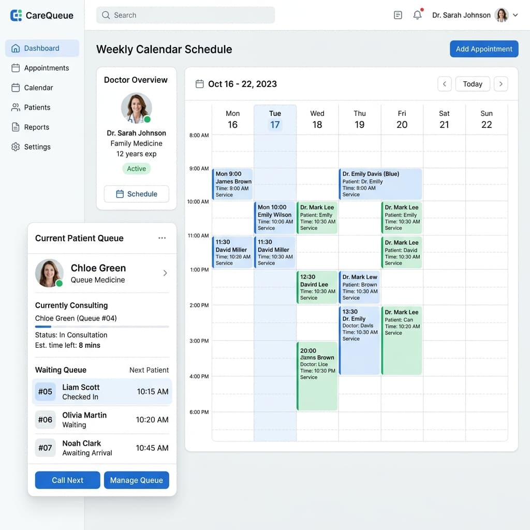Image resolution: width=530 pixels, height=530 pixels.
Task: Open Dr. Mark Lee Patient Can appointment
Action: [x=402, y=340]
